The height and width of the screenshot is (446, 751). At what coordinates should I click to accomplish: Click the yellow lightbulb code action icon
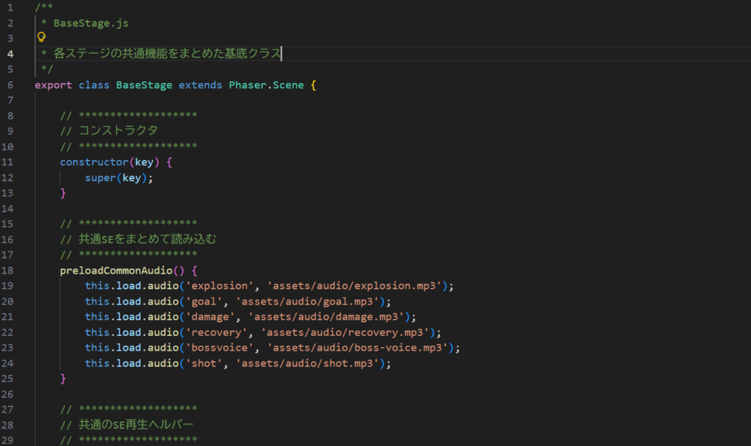(41, 38)
